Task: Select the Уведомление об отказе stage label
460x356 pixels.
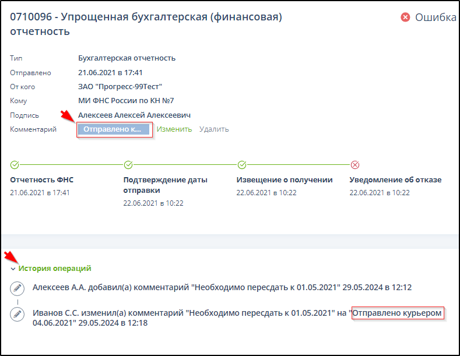Action: (x=395, y=180)
